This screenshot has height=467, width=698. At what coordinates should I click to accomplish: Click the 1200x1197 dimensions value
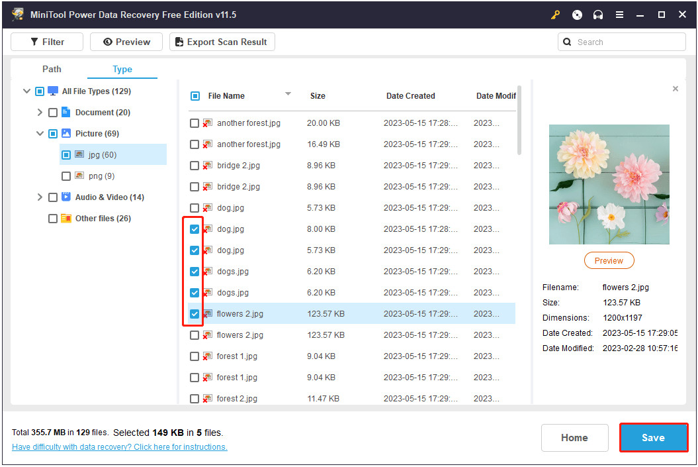(623, 318)
